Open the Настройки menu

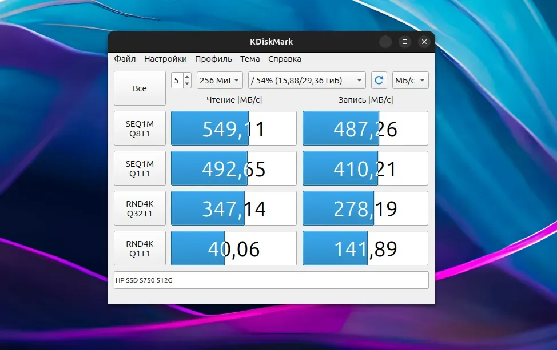(x=165, y=59)
